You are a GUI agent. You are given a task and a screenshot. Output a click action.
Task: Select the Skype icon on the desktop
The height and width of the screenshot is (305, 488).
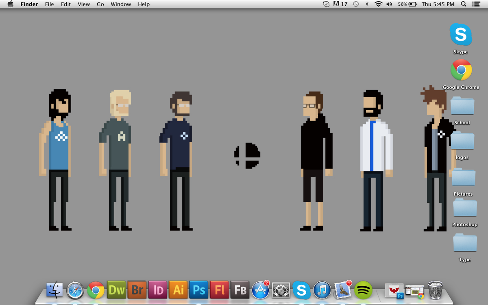pyautogui.click(x=461, y=35)
